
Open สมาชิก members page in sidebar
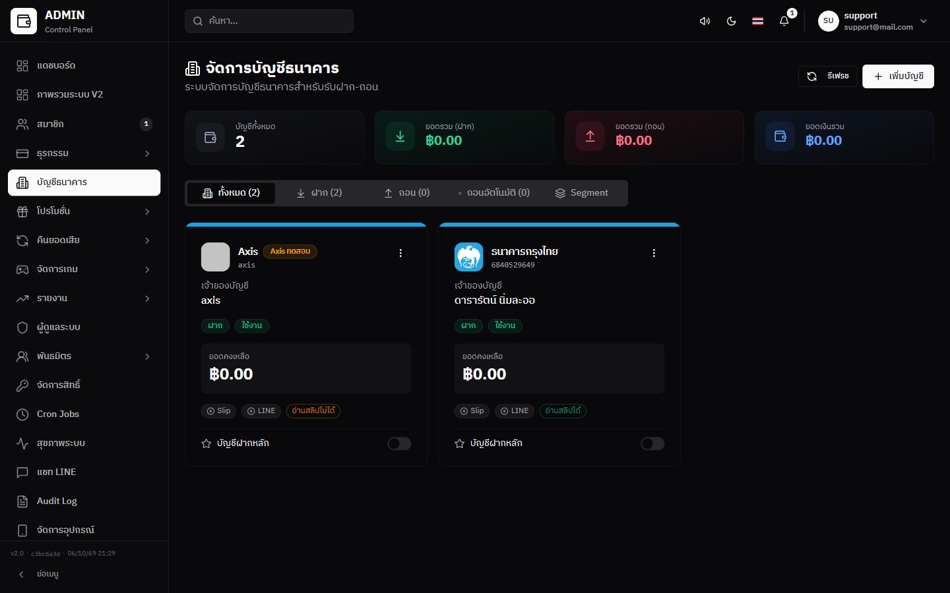tap(84, 125)
